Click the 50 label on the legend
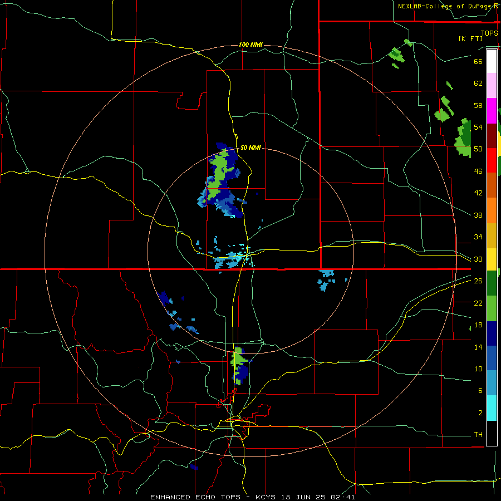501x501 pixels. click(x=478, y=149)
